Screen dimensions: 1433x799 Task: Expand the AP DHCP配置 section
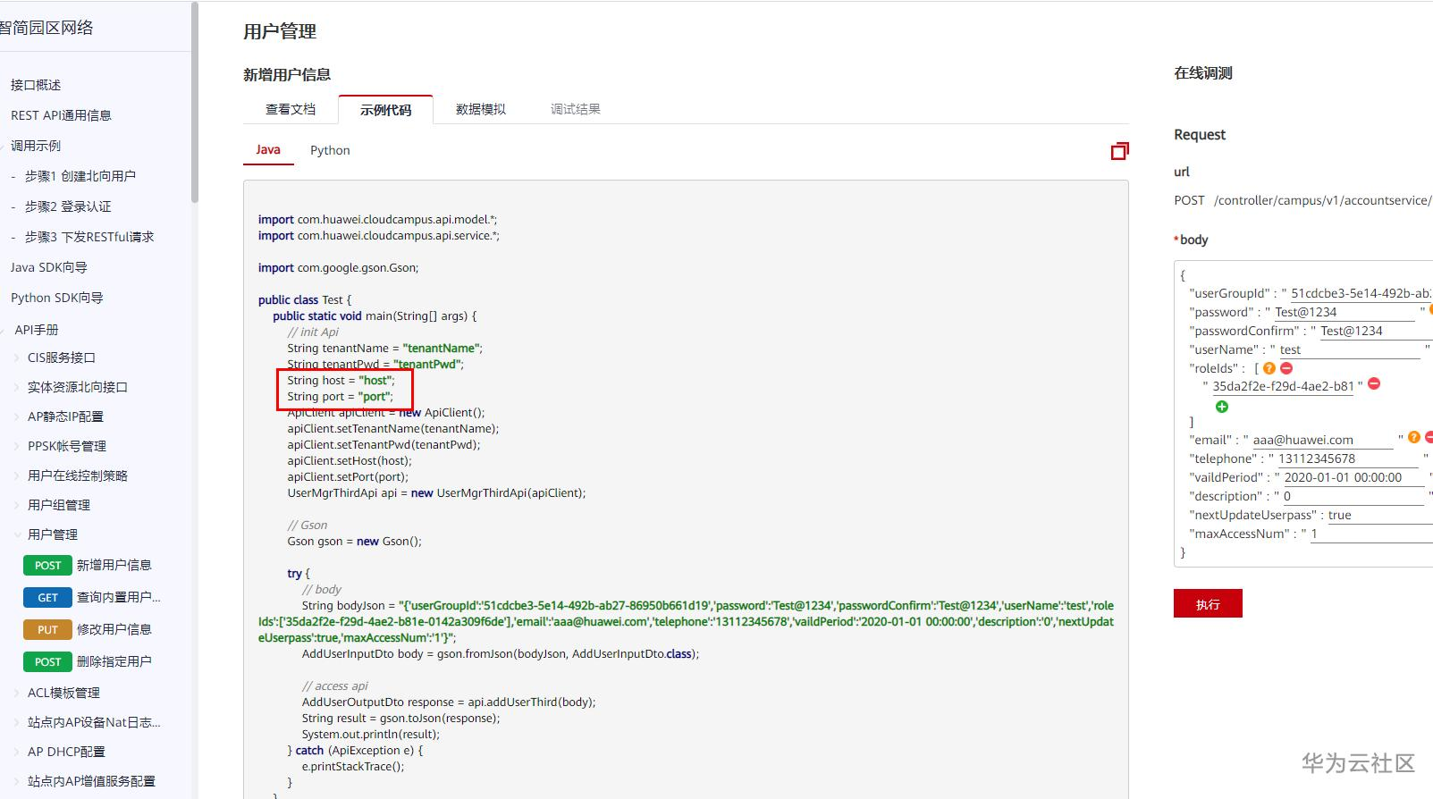coord(17,752)
